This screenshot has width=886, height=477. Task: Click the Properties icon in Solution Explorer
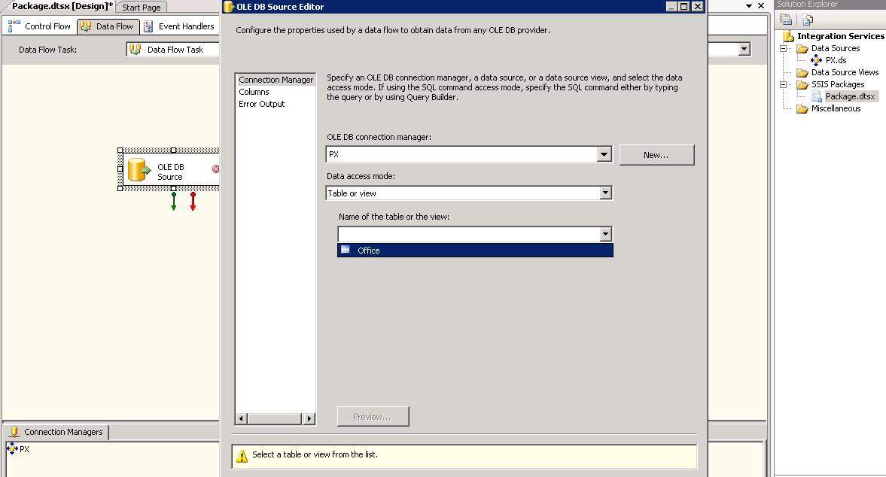click(787, 19)
